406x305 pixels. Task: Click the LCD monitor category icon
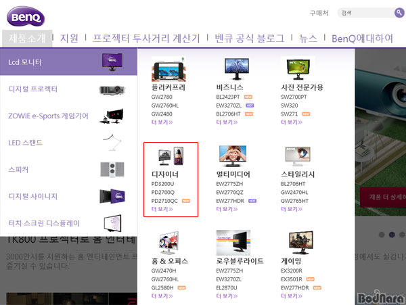pyautogui.click(x=112, y=62)
